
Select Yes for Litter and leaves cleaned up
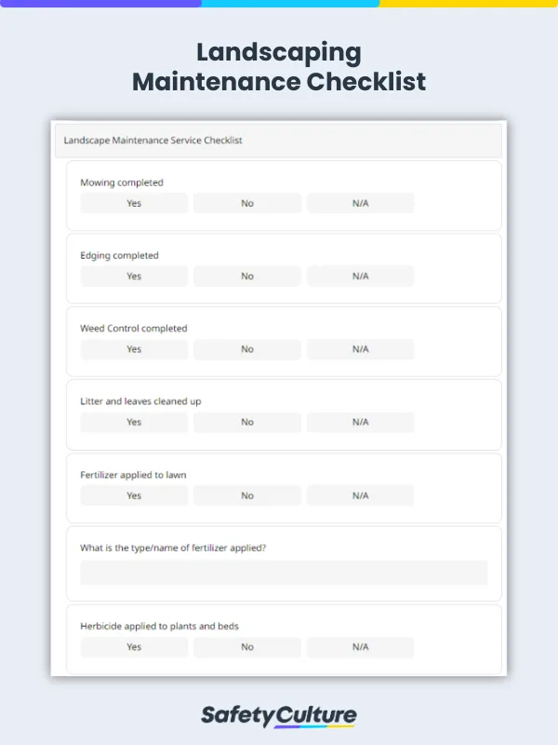(x=133, y=422)
